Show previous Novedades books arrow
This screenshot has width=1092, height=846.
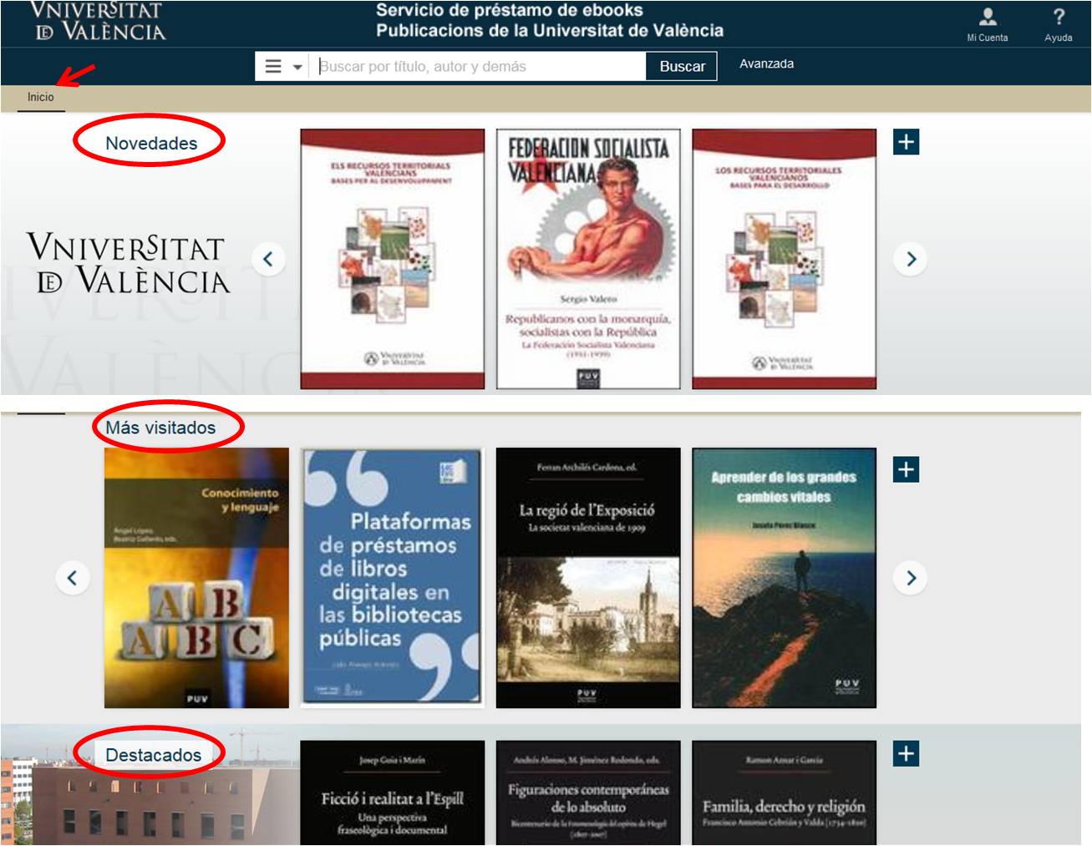[268, 259]
